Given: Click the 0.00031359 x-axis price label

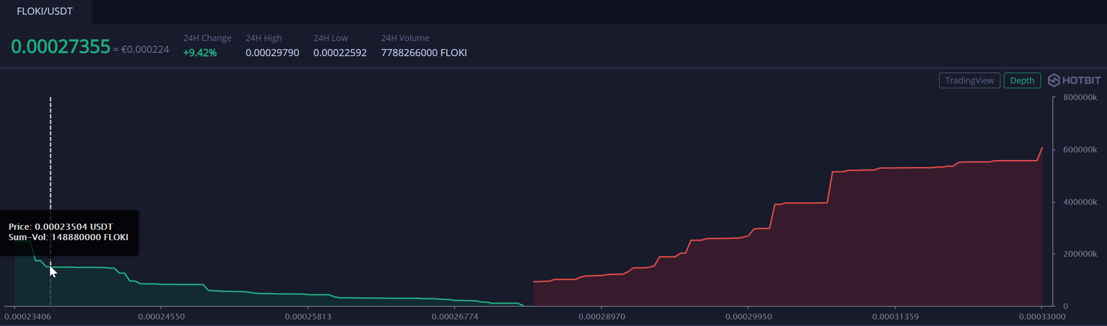Looking at the screenshot, I should click(895, 317).
